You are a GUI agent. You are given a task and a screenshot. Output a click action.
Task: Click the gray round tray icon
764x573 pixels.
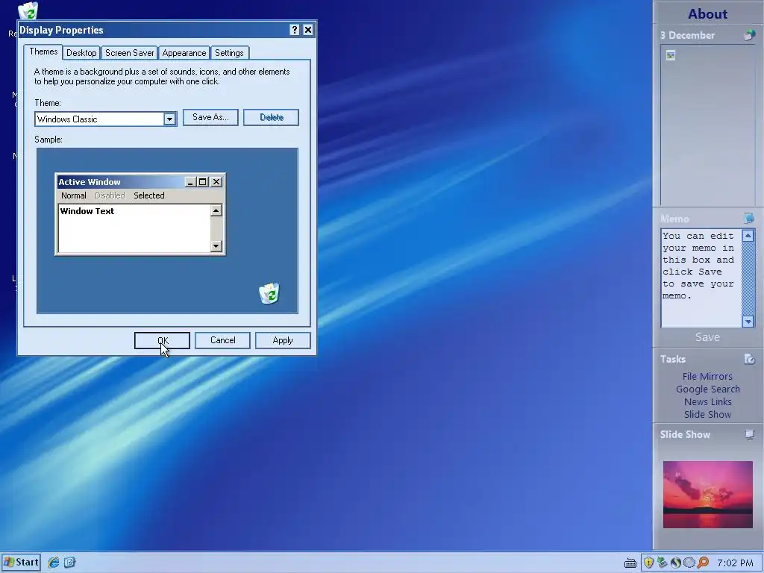[x=689, y=563]
